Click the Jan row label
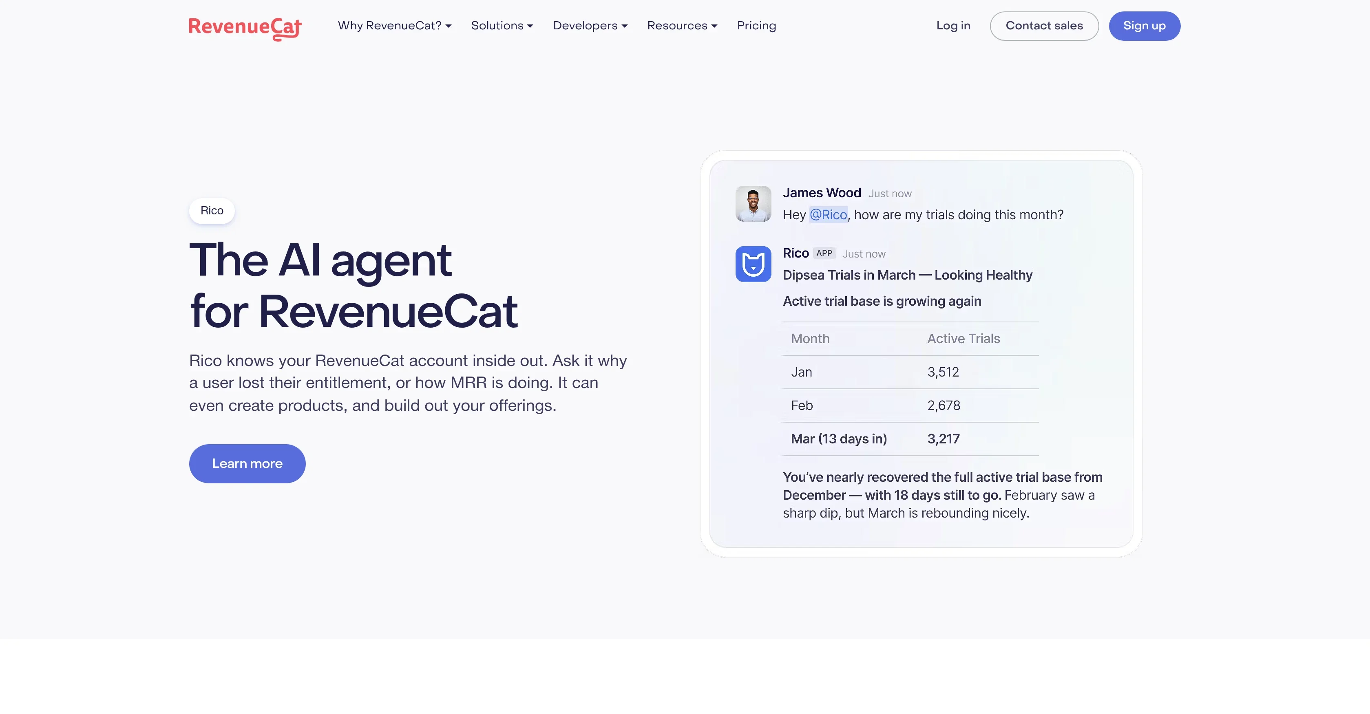 click(802, 372)
